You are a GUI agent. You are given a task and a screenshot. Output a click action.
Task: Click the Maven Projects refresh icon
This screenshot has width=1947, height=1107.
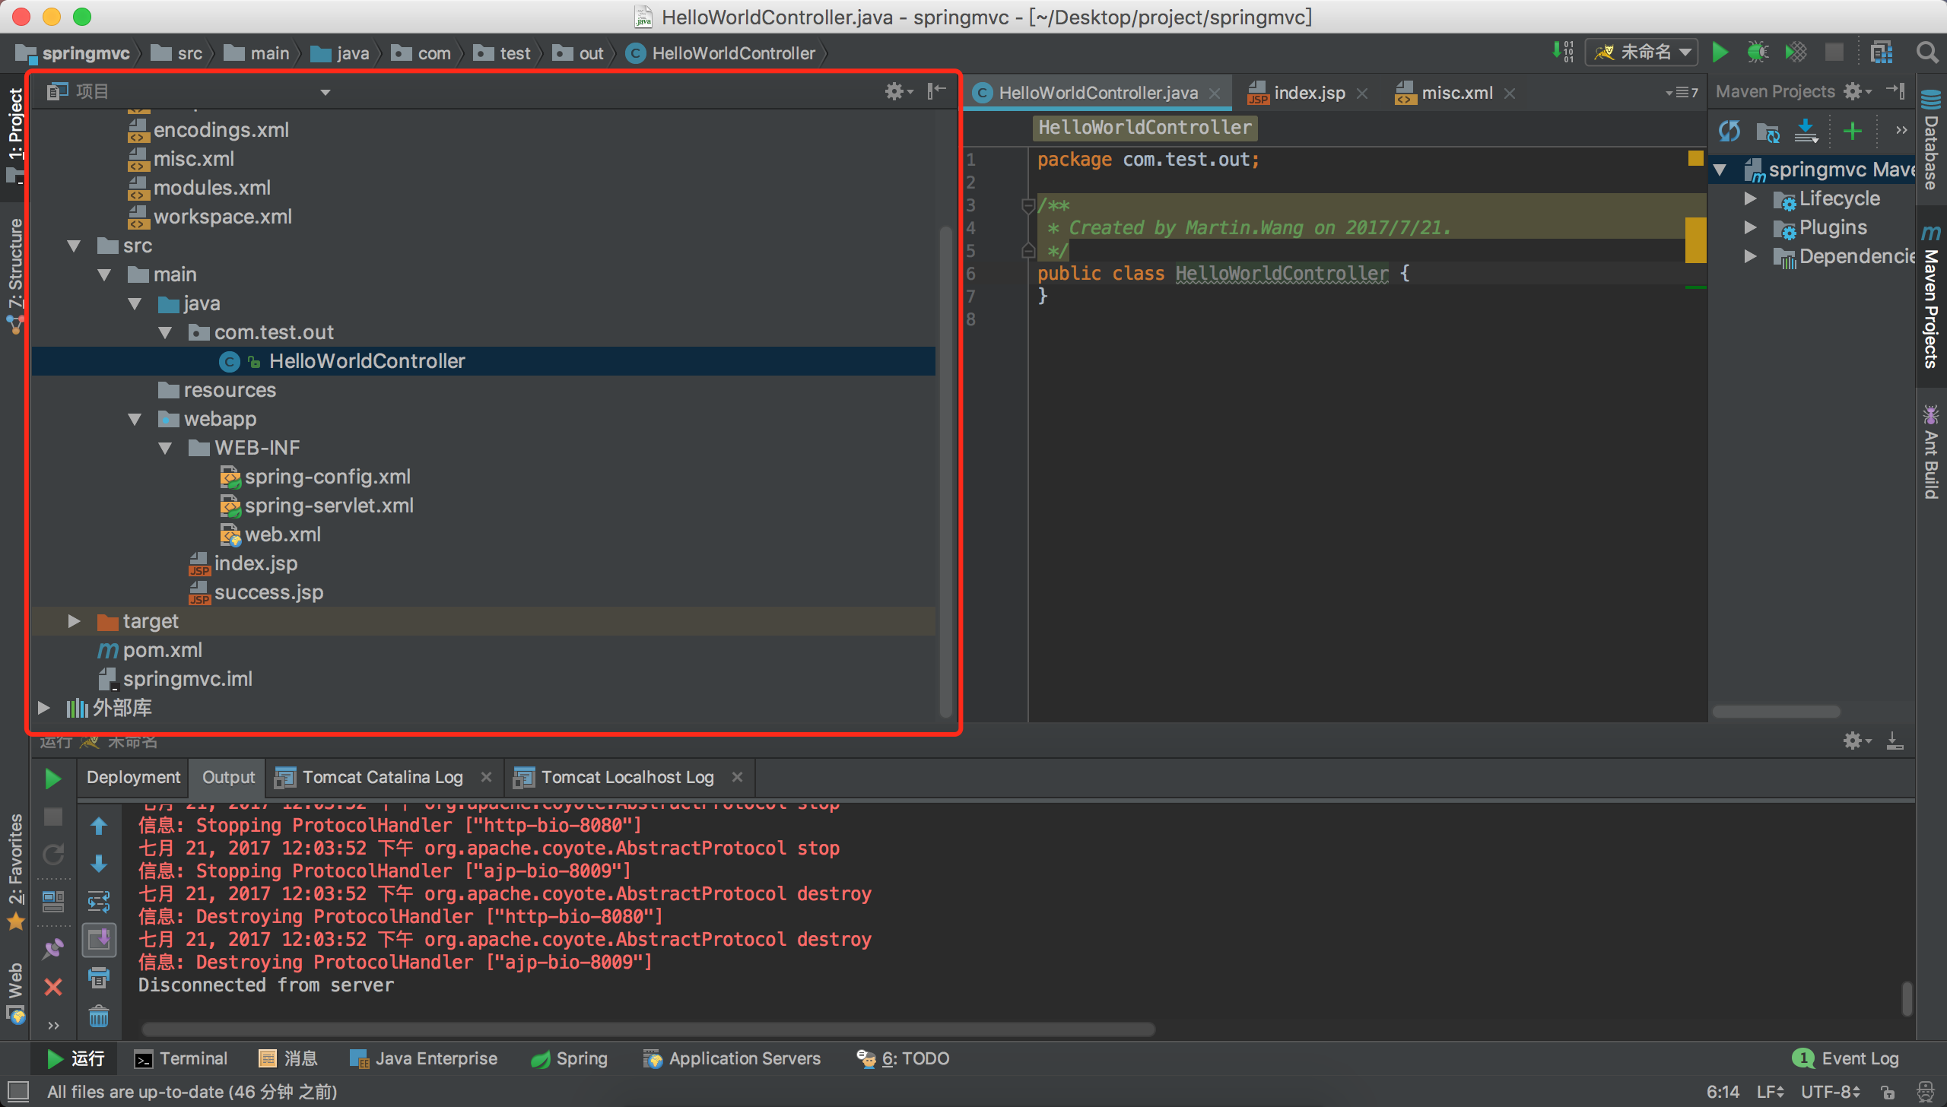pyautogui.click(x=1730, y=127)
